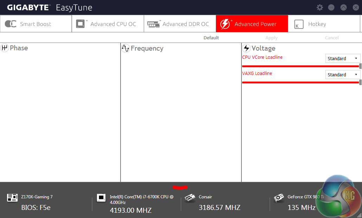
Task: Click the CPU icon beside Intel Core i7-6700K
Action: click(101, 198)
